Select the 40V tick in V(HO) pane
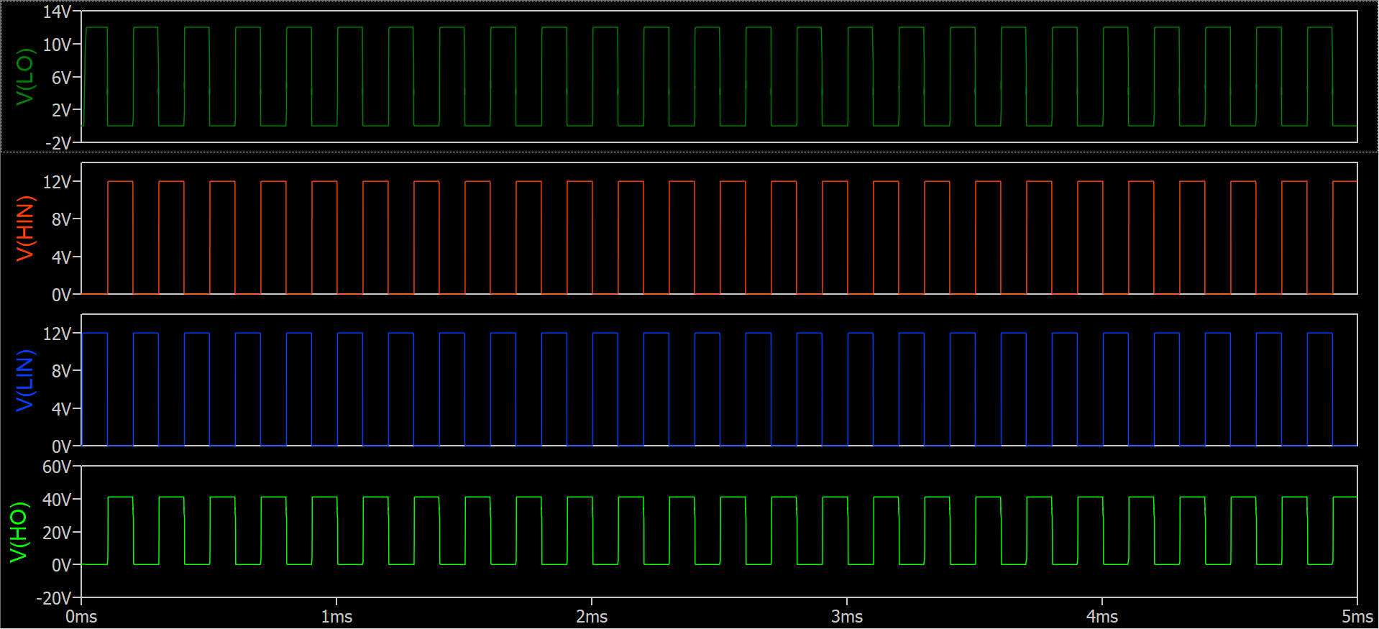Viewport: 1379px width, 629px height. coord(57,500)
